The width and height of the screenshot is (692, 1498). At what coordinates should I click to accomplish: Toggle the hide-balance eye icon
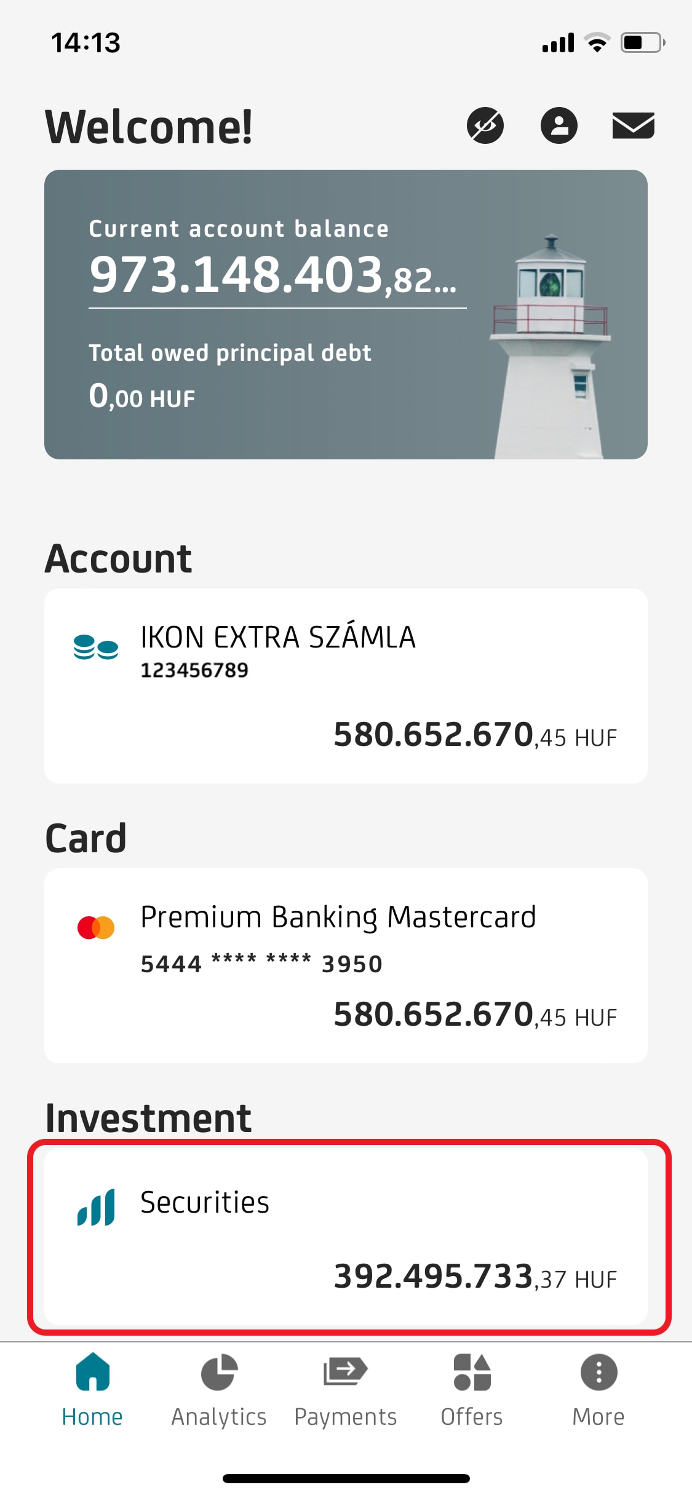[485, 126]
